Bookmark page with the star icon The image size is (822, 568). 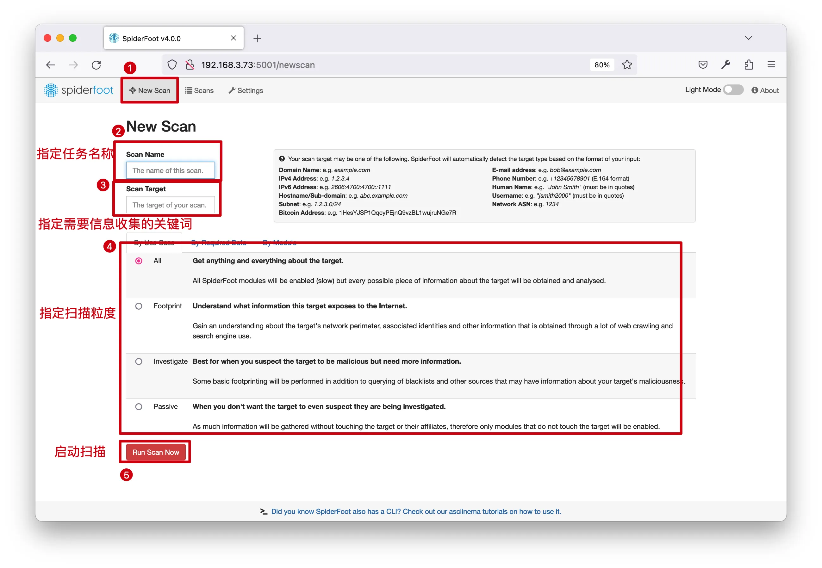[627, 65]
